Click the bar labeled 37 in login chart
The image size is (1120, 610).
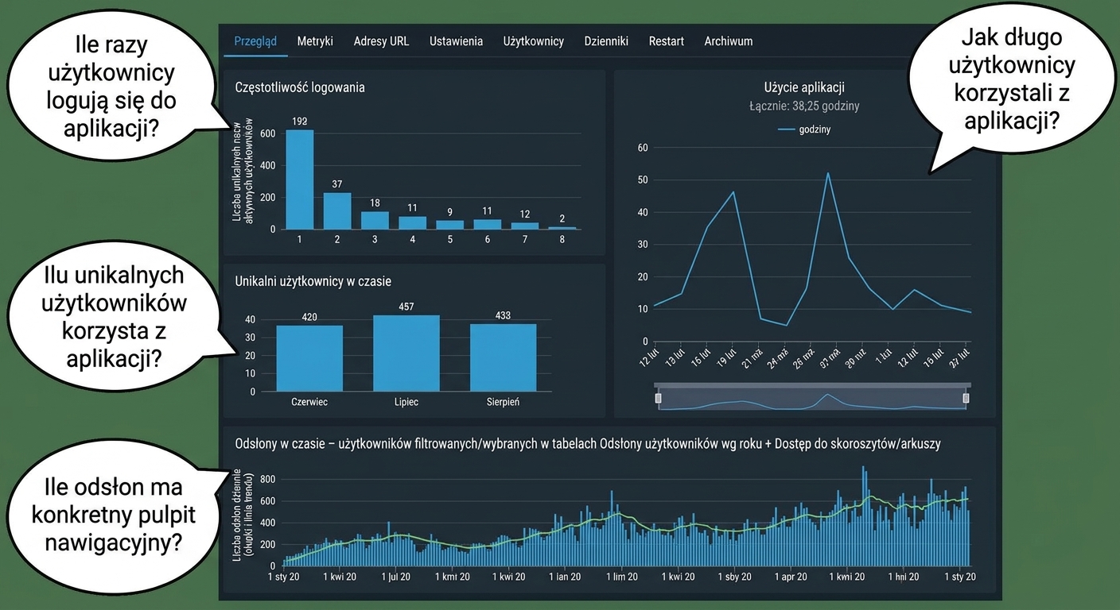(x=337, y=211)
